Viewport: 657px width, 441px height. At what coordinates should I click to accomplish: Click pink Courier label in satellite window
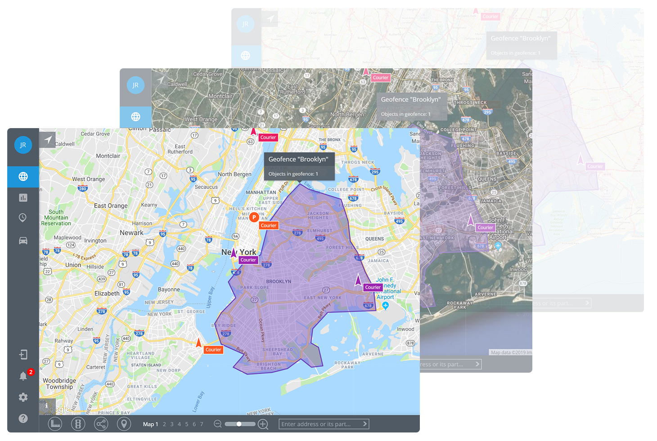click(380, 78)
